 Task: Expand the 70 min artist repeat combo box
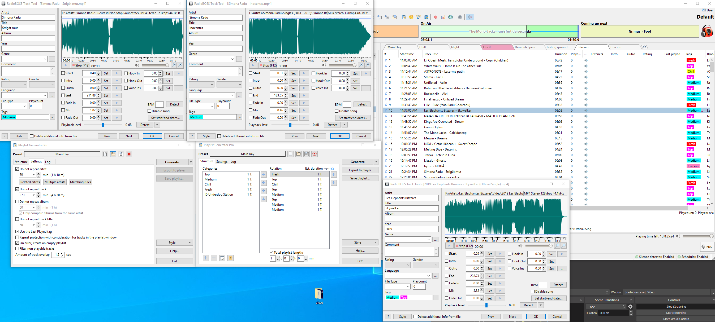pyautogui.click(x=34, y=175)
